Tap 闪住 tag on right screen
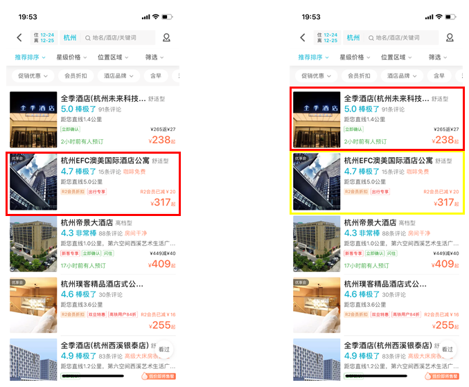The width and height of the screenshot is (469, 387). point(391,253)
